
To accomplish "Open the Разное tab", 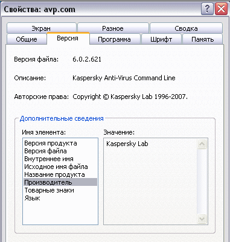I will point(113,28).
